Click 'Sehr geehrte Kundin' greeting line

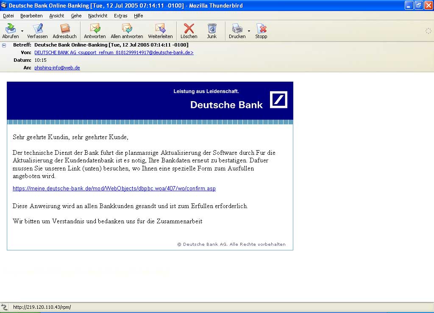pyautogui.click(x=70, y=137)
